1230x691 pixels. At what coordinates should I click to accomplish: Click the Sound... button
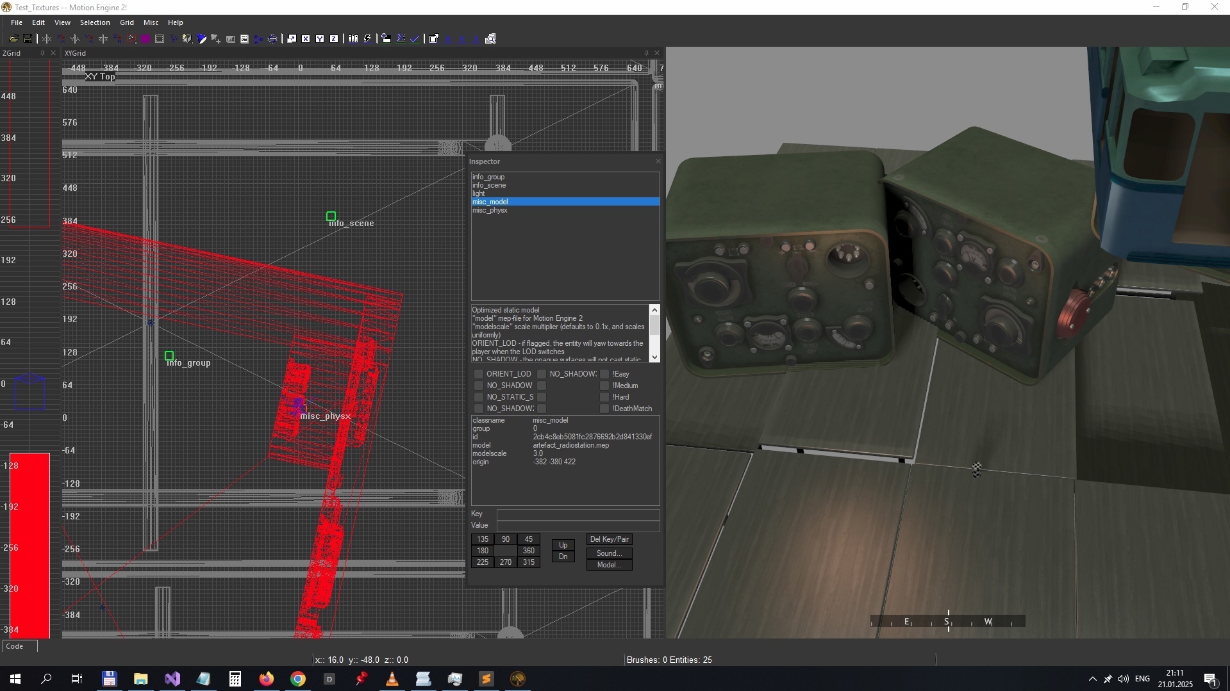tap(610, 553)
